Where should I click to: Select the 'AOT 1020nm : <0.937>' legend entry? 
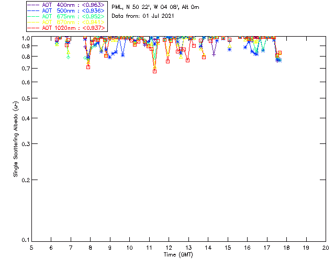66,28
